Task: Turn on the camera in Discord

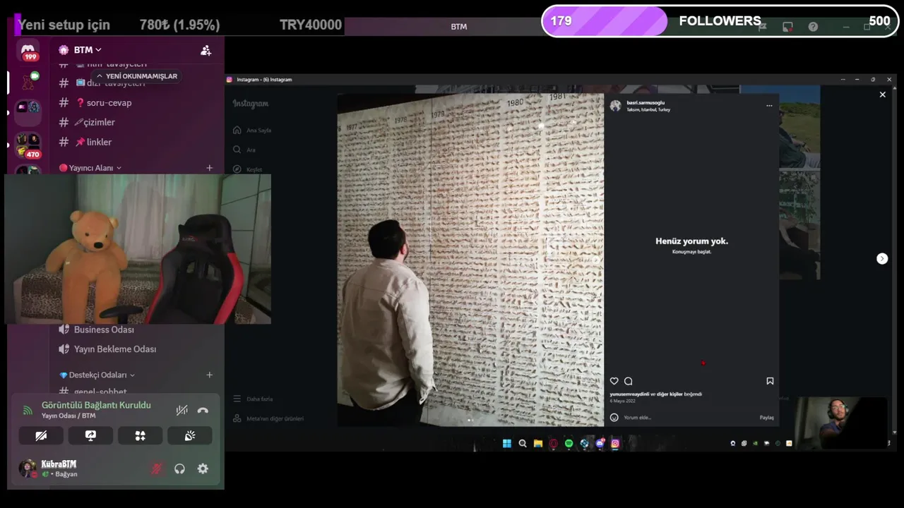Action: 41,436
